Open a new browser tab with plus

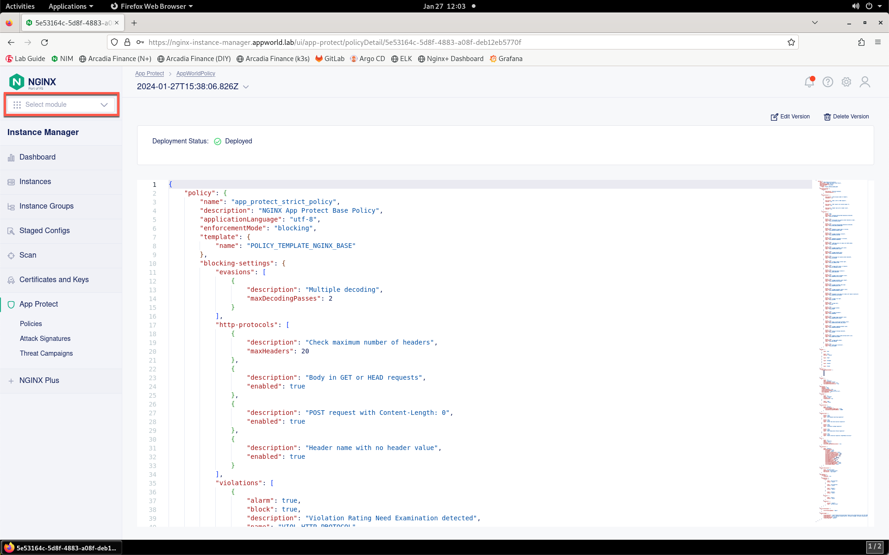point(134,23)
